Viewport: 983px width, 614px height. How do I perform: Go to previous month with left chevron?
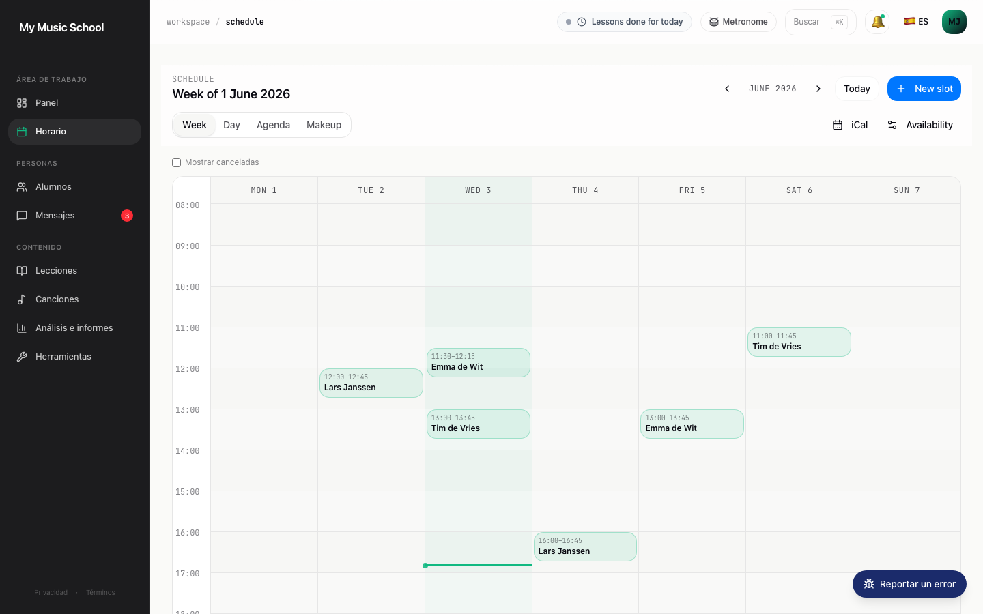tap(727, 89)
